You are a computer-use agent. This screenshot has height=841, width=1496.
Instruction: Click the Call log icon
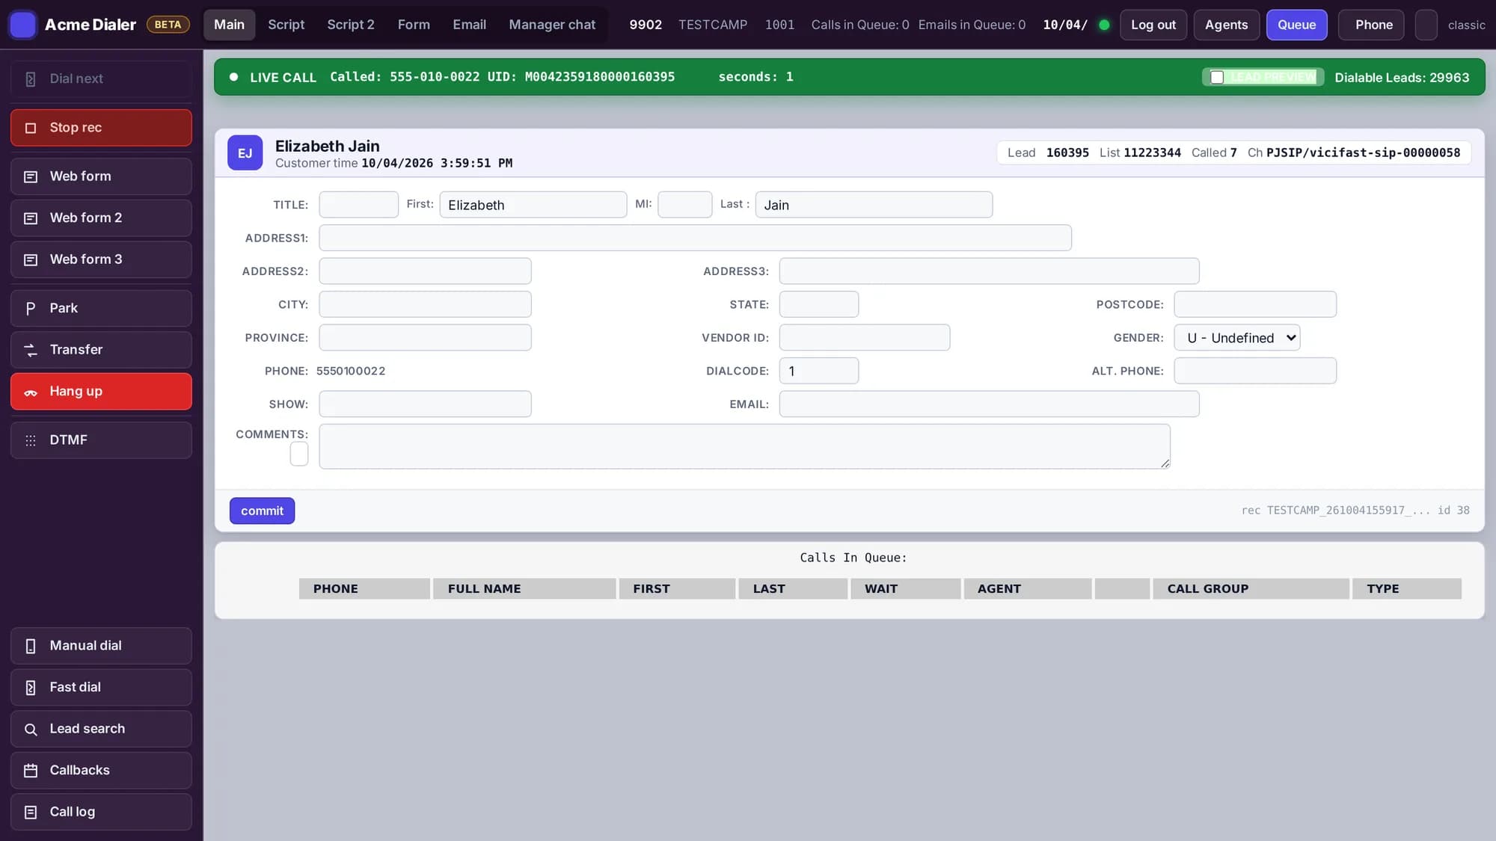[x=31, y=812]
